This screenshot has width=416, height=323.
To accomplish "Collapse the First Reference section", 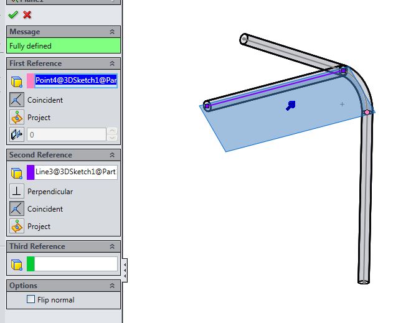I will click(112, 63).
